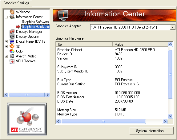Click the hardware list scroll down arrow
Viewport: 177px width, 140px height.
(x=170, y=116)
